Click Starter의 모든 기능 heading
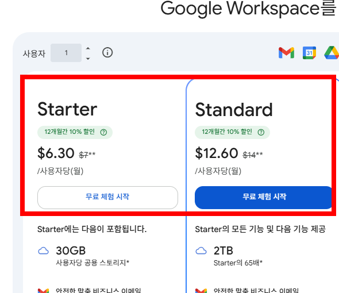Image resolution: width=339 pixels, height=293 pixels. (260, 229)
